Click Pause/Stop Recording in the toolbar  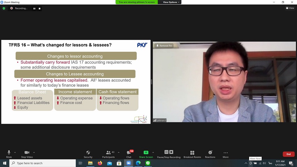[x=169, y=154]
